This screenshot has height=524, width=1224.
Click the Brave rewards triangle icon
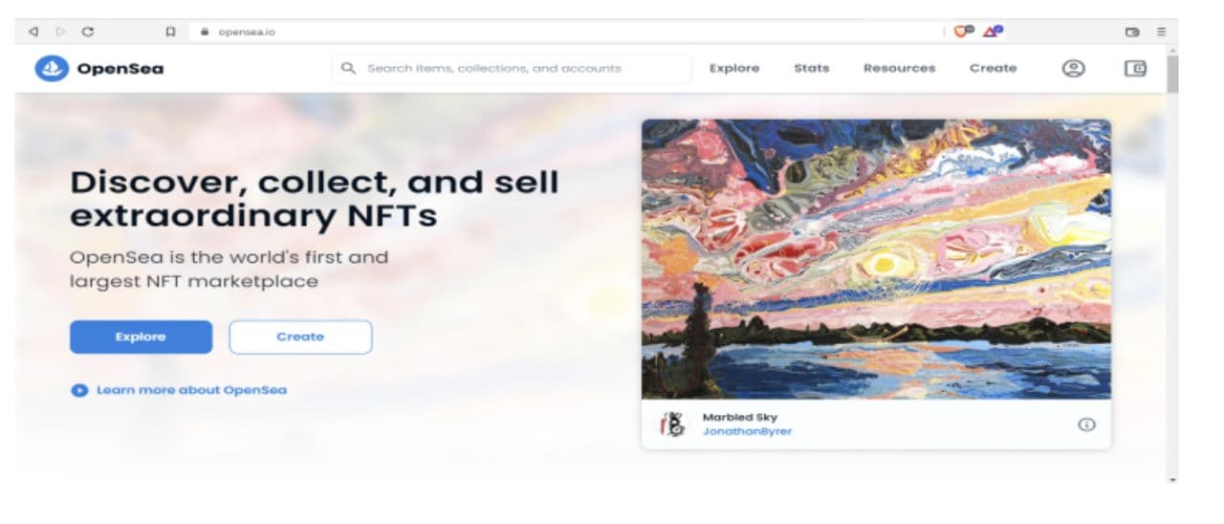point(993,32)
